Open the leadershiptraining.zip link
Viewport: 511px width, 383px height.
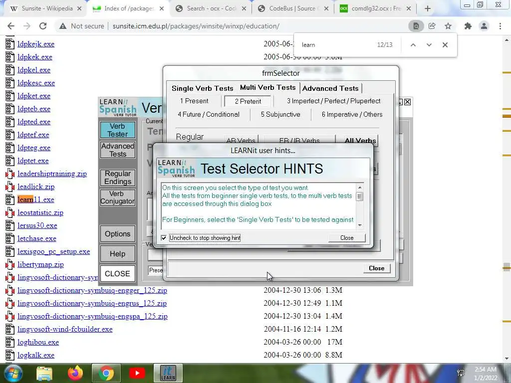pyautogui.click(x=52, y=174)
